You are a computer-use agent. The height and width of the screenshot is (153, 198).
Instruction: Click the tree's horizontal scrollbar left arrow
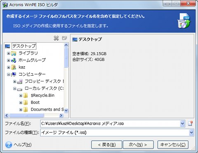click(7, 116)
